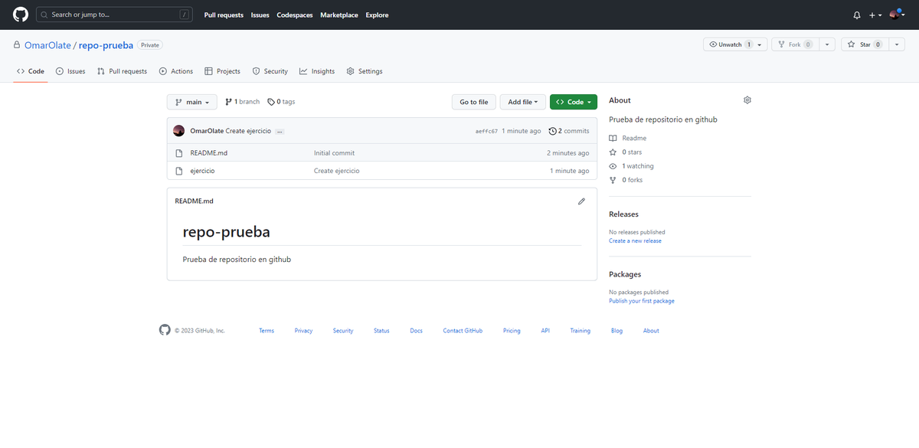Open the repository Settings tab
Screen dimensions: 919x448
point(365,71)
